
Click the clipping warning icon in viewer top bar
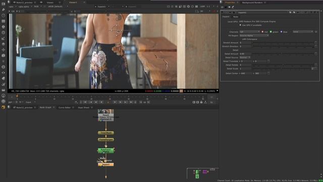point(188,7)
